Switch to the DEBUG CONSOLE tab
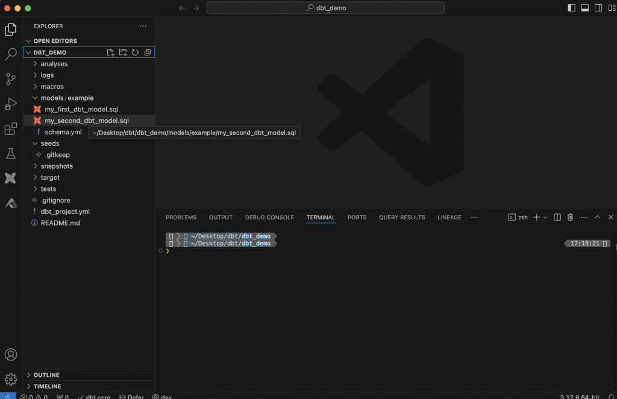617x399 pixels. pos(269,217)
